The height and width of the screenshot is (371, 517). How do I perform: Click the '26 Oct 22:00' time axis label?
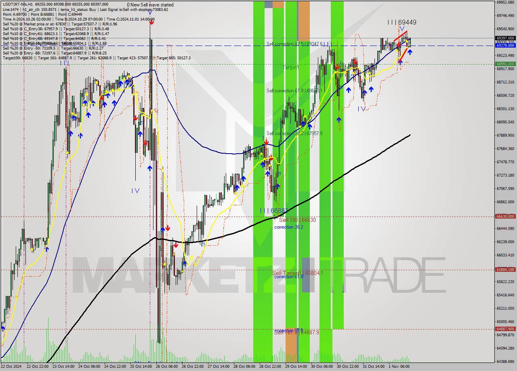(193, 366)
